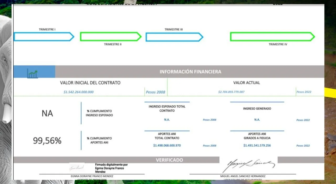Click the VERIFICADO section header

pos(169,160)
